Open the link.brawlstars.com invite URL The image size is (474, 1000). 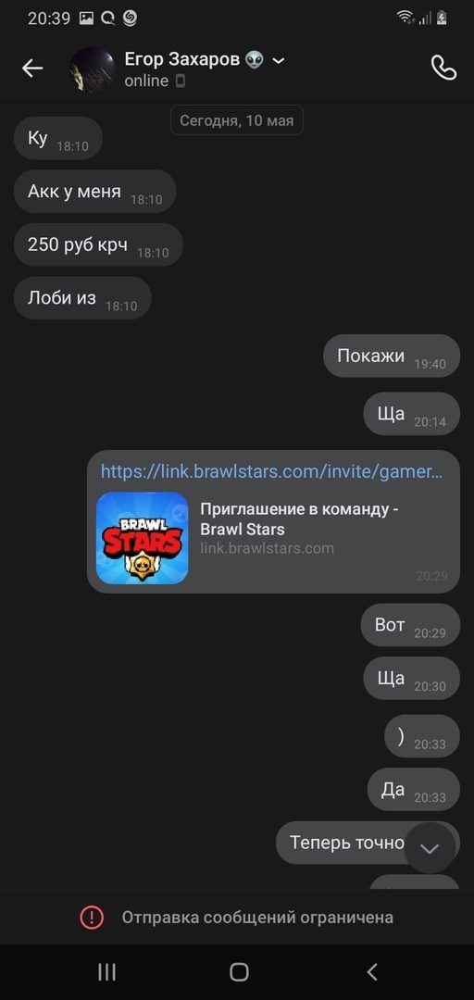tap(271, 471)
